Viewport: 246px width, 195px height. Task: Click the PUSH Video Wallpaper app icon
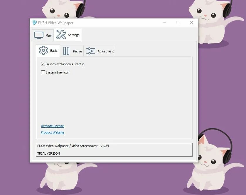click(34, 23)
